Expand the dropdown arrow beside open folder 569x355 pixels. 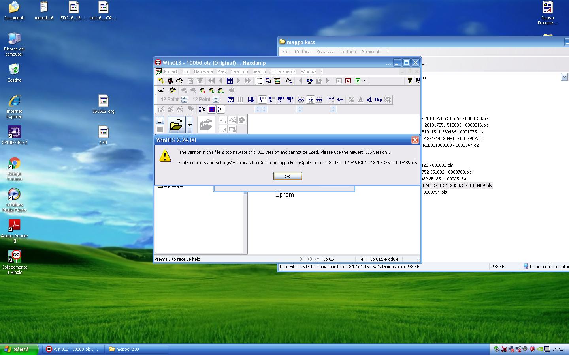pyautogui.click(x=190, y=125)
